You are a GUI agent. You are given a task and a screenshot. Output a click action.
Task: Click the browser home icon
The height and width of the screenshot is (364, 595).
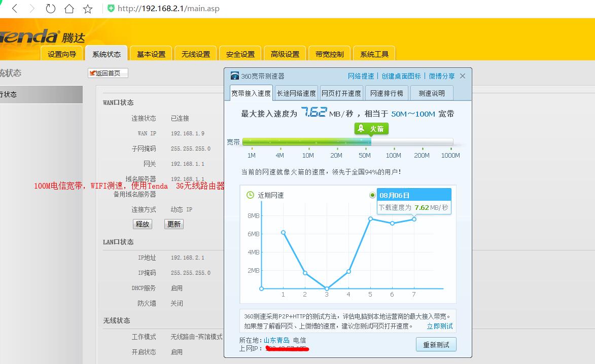coord(68,8)
